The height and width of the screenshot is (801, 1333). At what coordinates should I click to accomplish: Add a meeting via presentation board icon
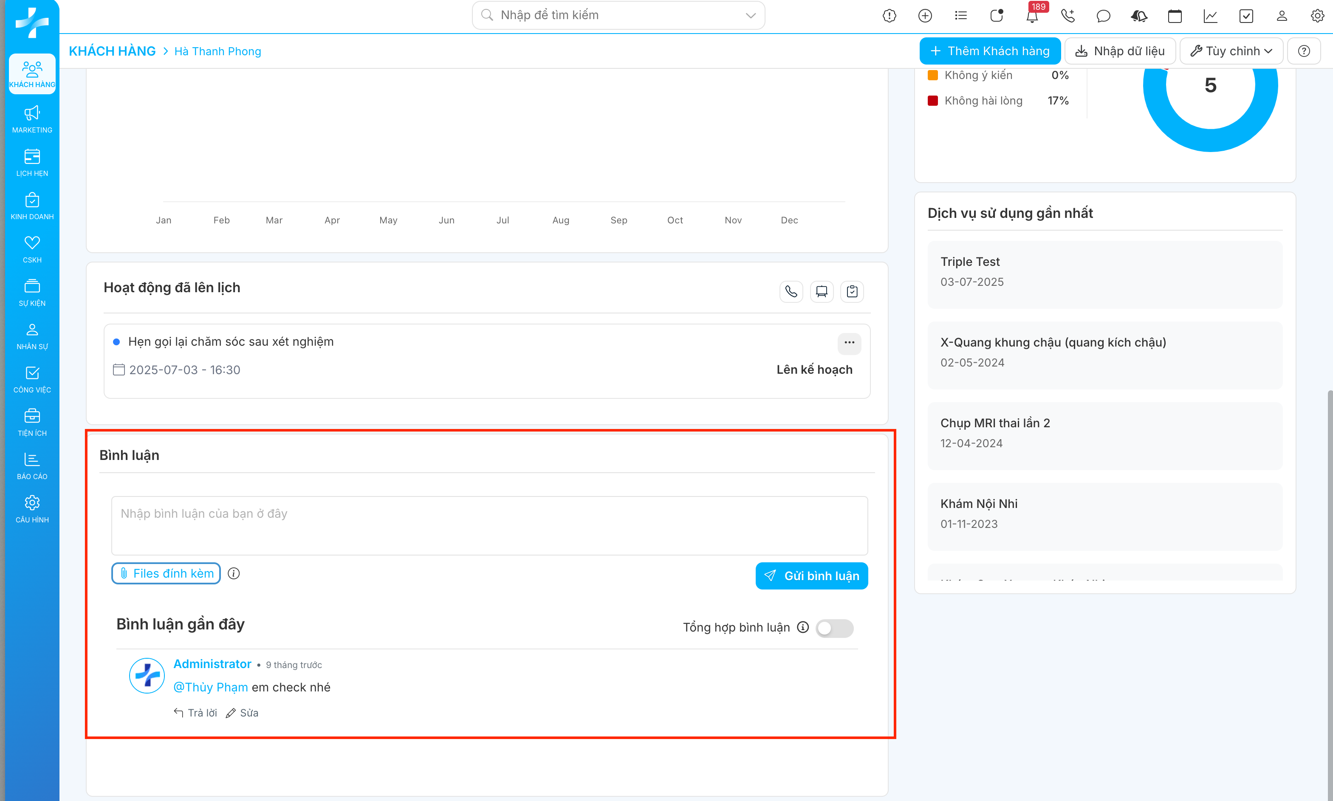click(821, 291)
